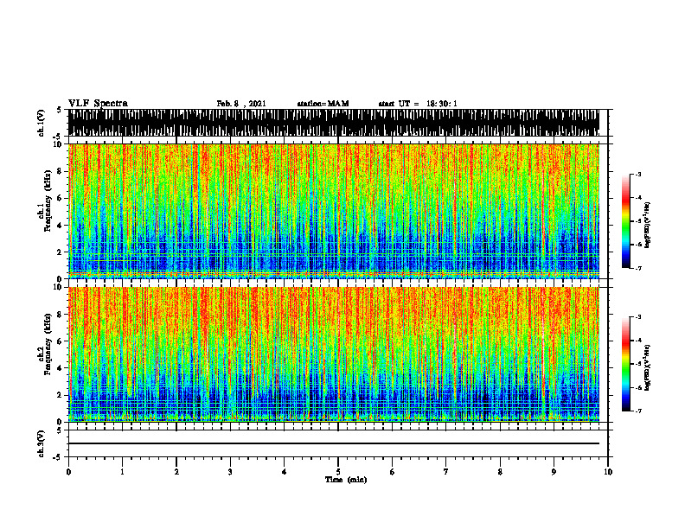The width and height of the screenshot is (685, 529).
Task: Click the "station=MAM" header label
Action: coord(323,104)
